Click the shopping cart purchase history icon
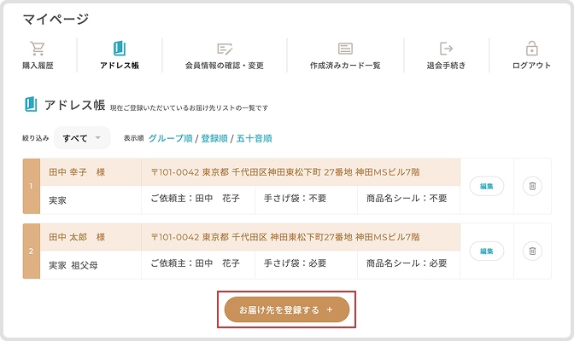Image resolution: width=574 pixels, height=341 pixels. point(38,49)
